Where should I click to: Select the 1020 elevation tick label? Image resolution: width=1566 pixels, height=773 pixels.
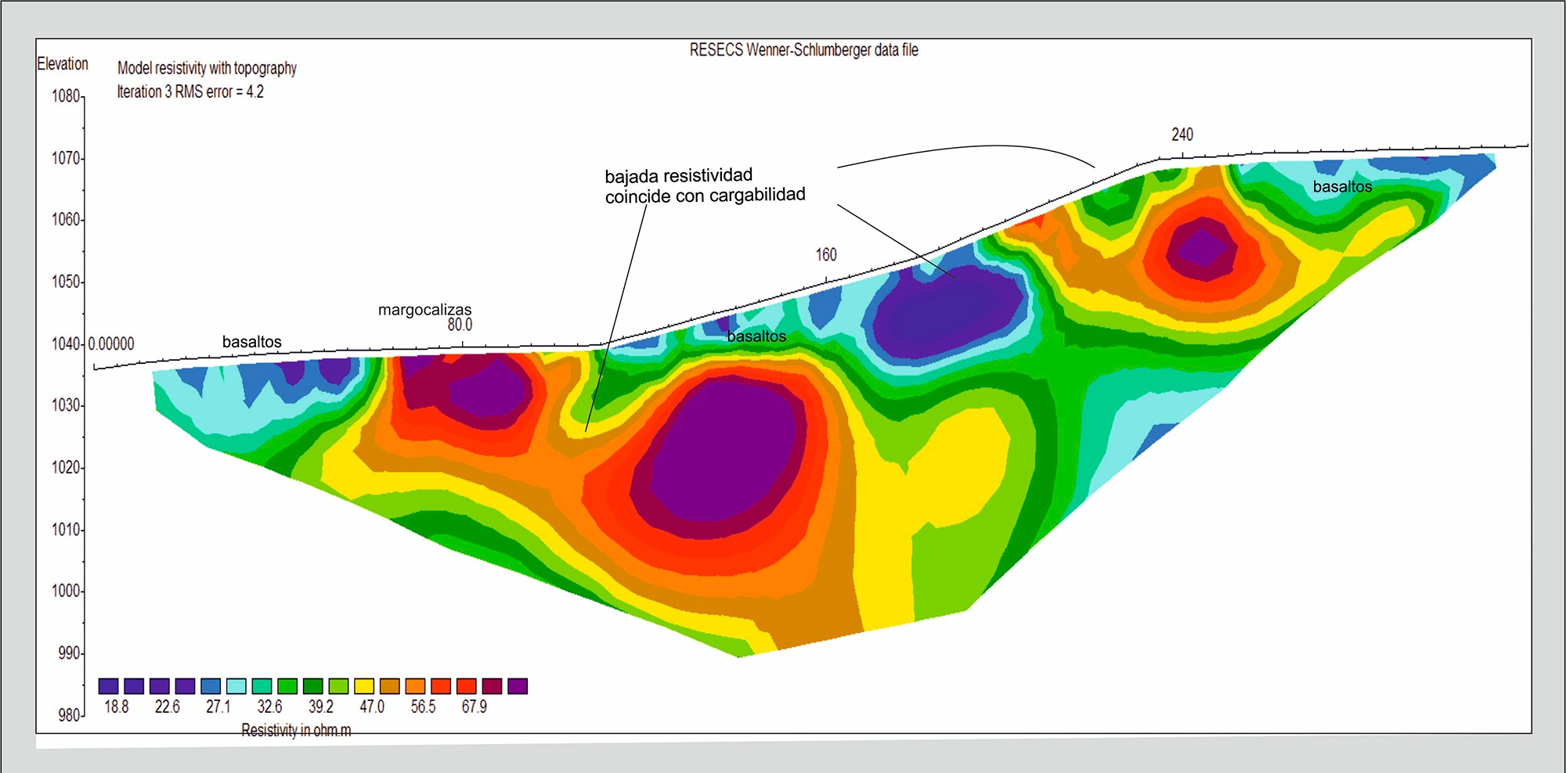66,467
